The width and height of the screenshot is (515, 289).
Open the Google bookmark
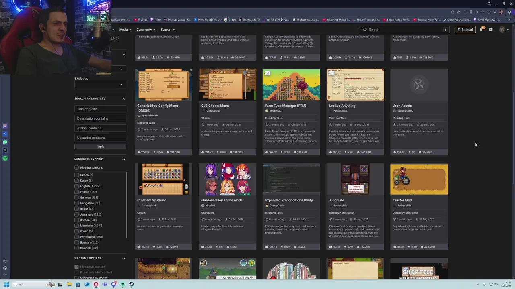[230, 20]
